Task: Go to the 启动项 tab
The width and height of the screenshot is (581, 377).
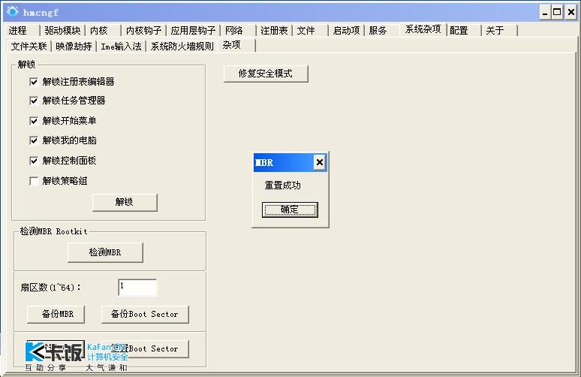Action: pos(346,31)
